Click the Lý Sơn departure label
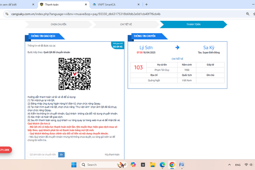 click(x=146, y=48)
